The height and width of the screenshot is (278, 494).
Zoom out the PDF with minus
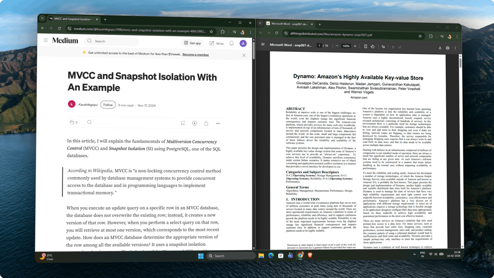(x=337, y=46)
